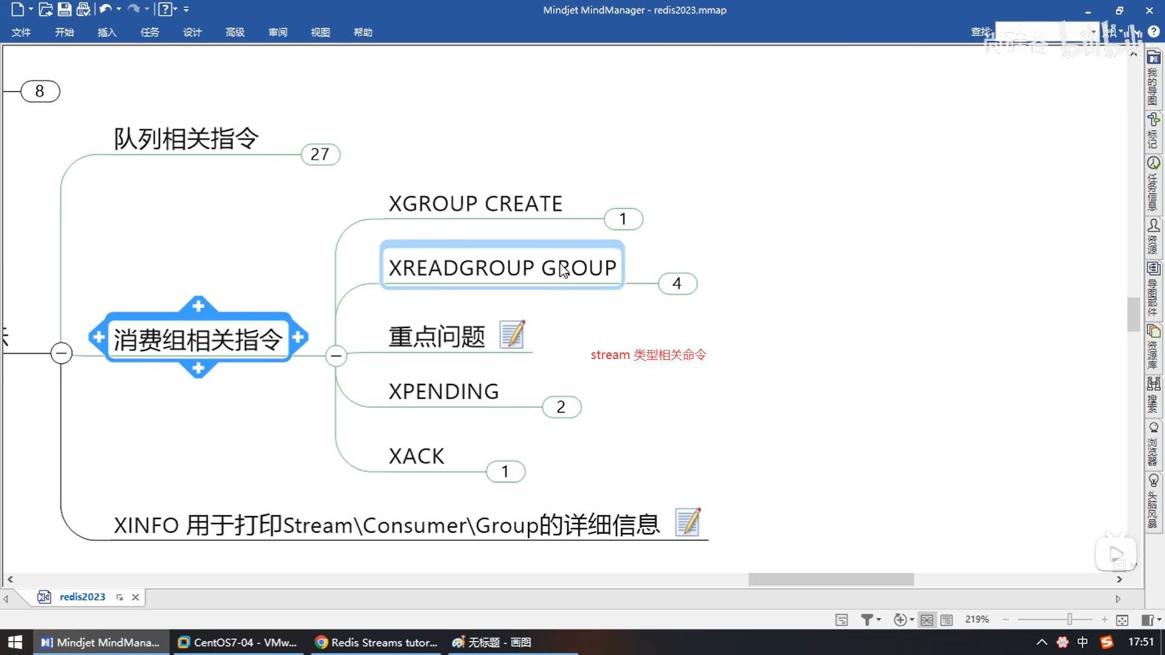Click the Save icon in quick access toolbar
Viewport: 1165px width, 655px height.
click(x=64, y=9)
